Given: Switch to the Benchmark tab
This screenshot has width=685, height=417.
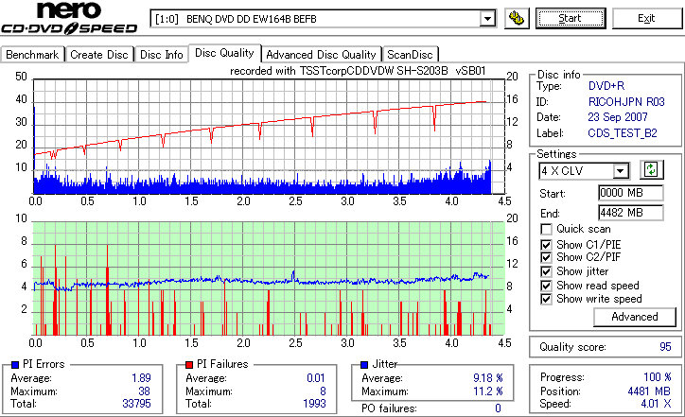Looking at the screenshot, I should pyautogui.click(x=32, y=55).
